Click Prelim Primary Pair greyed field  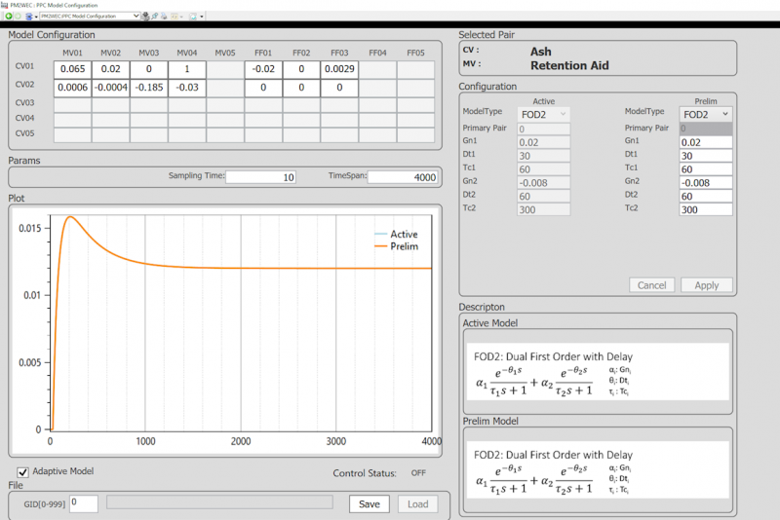[705, 129]
